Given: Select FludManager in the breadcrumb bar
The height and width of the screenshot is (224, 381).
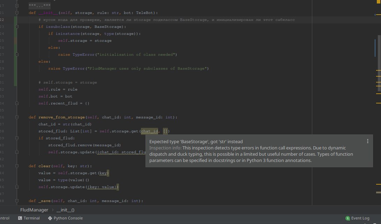Looking at the screenshot, I should (x=34, y=210).
